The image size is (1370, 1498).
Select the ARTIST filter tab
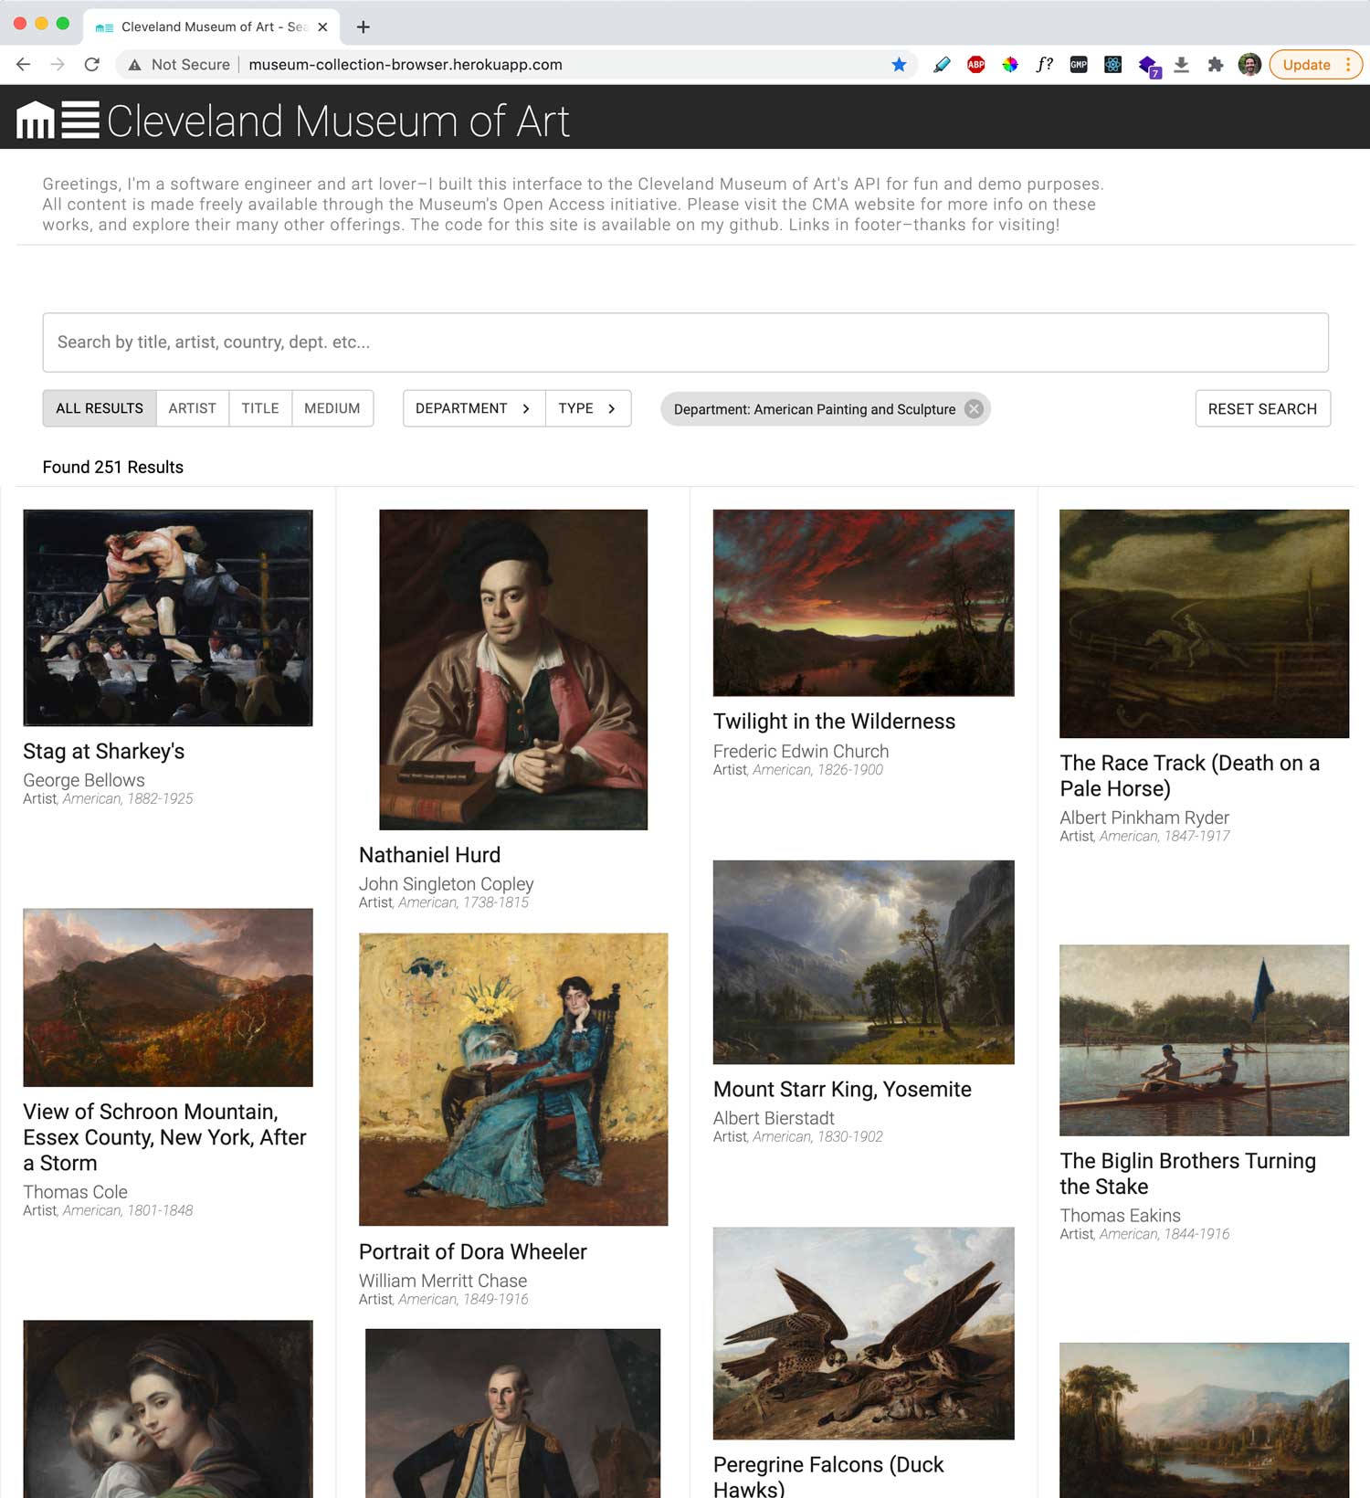tap(192, 408)
